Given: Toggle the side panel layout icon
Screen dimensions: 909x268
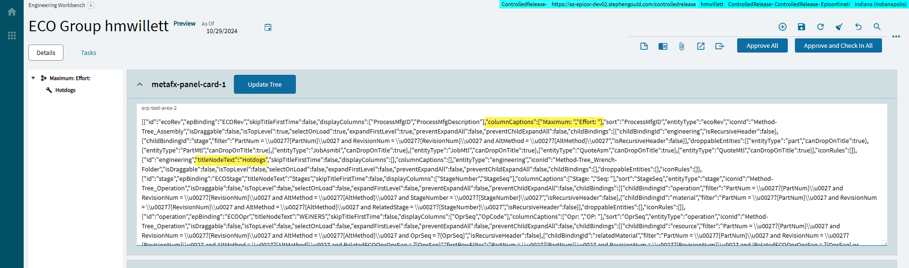Looking at the screenshot, I should (663, 46).
